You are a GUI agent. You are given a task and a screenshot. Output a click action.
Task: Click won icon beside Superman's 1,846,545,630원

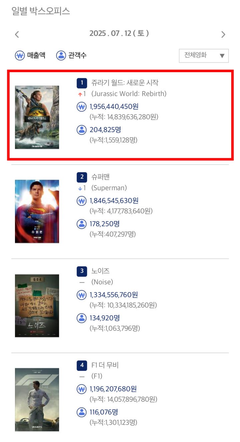[82, 201]
